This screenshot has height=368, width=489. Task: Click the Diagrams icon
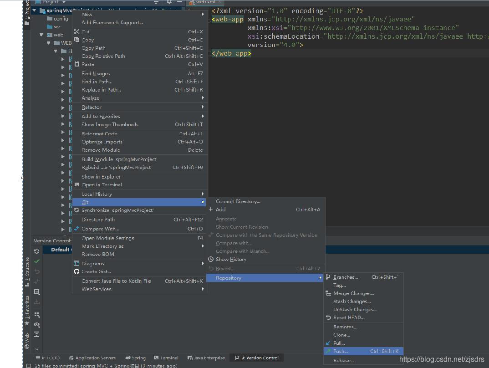coord(76,264)
